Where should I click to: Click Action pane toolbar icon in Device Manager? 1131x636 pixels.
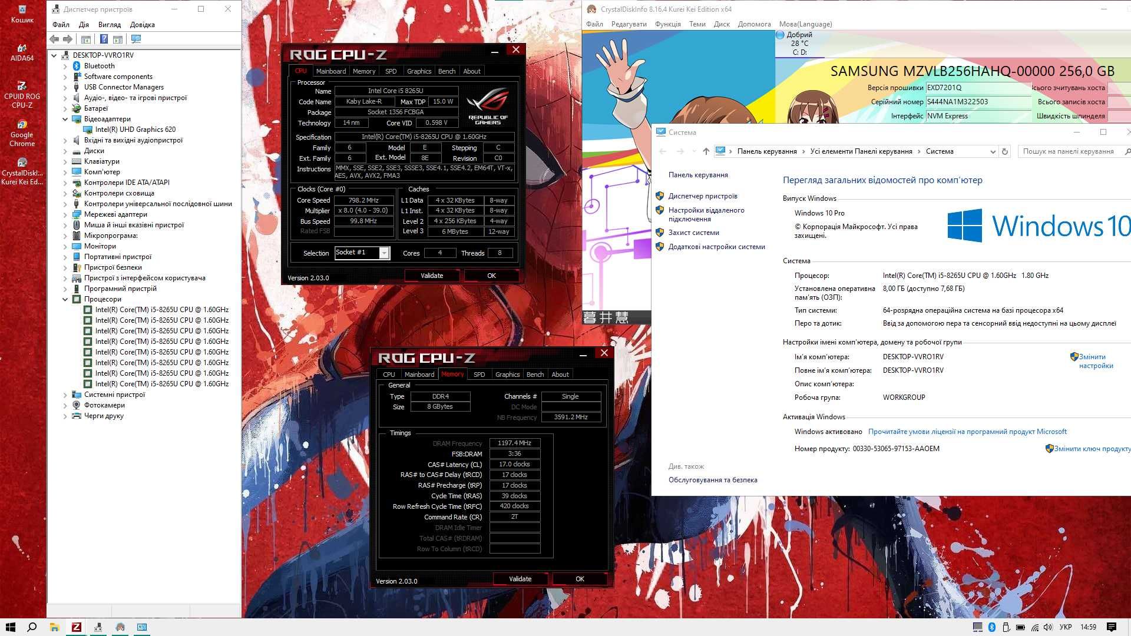click(118, 39)
